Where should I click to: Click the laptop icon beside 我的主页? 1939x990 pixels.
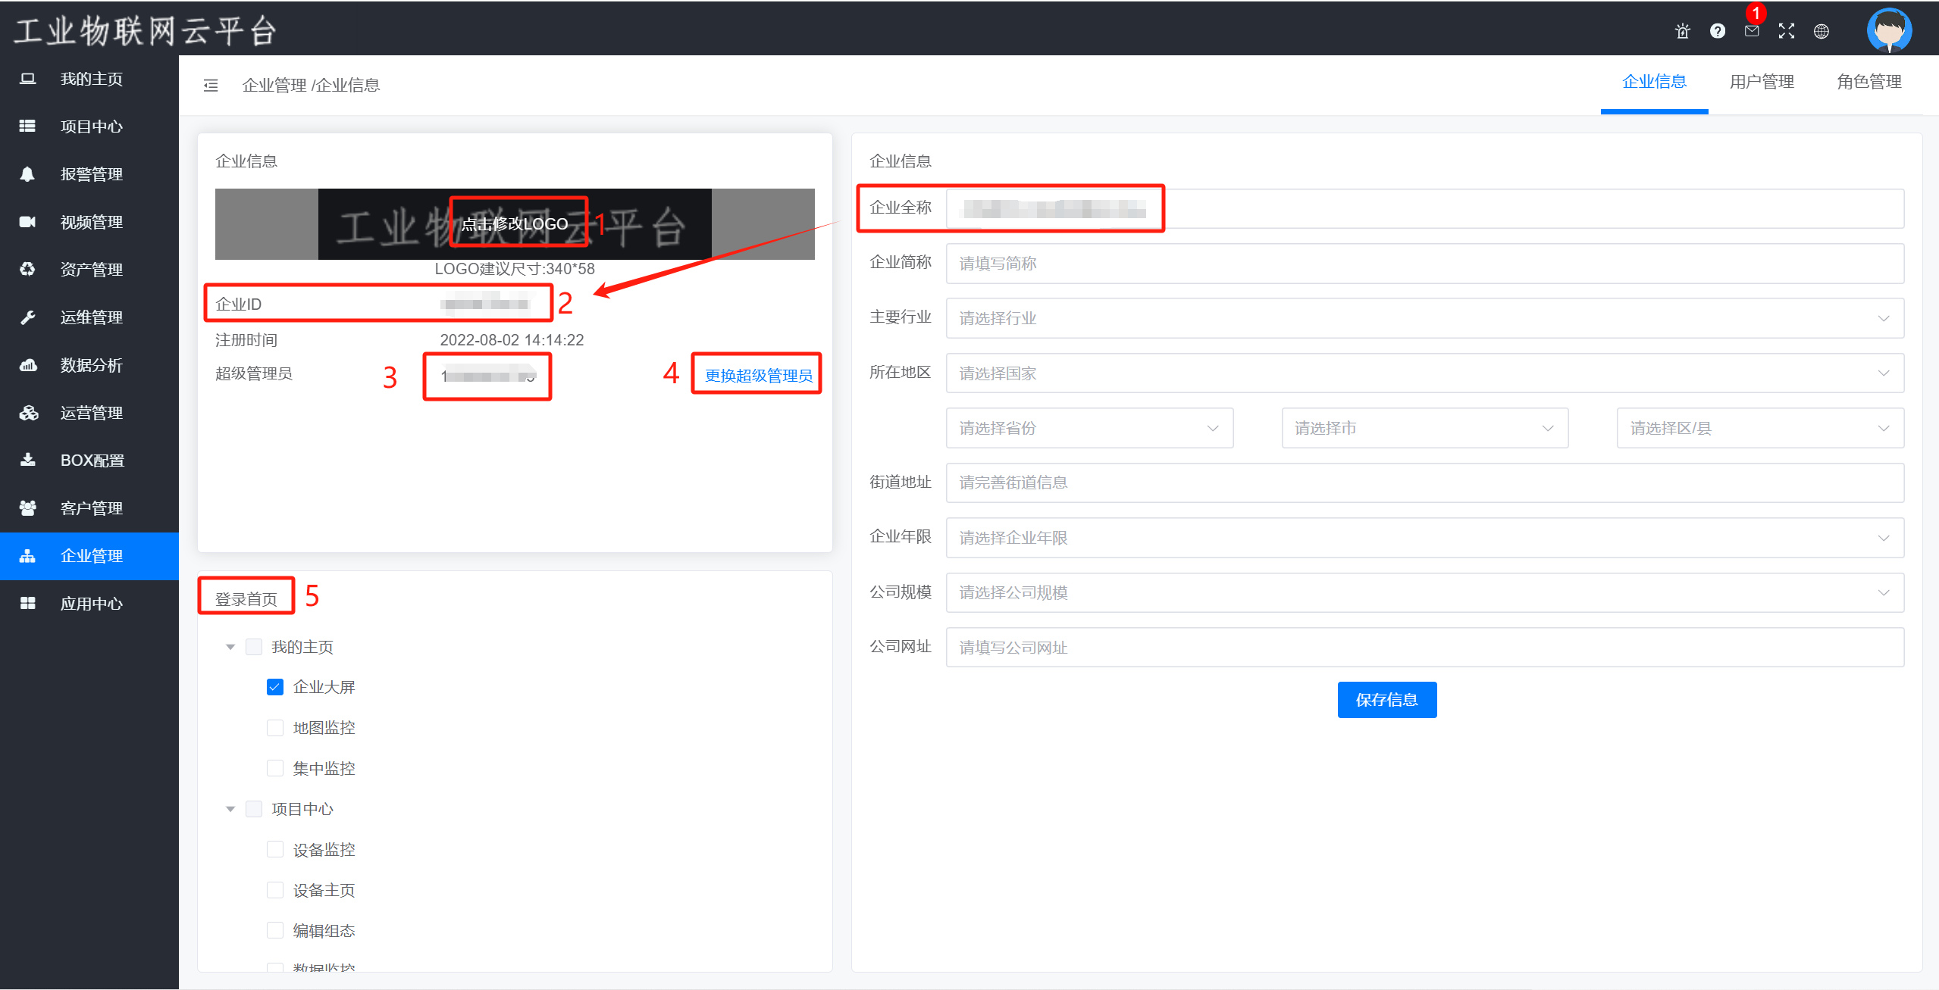pos(27,79)
